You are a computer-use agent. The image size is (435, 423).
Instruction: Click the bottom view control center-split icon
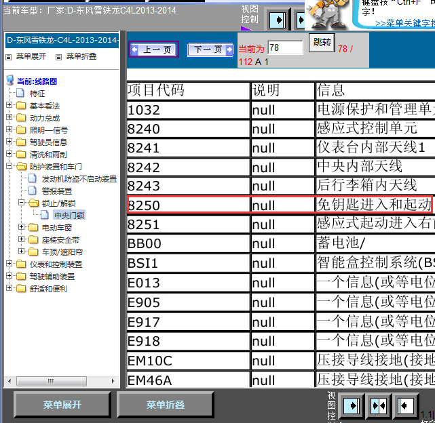pos(379,405)
